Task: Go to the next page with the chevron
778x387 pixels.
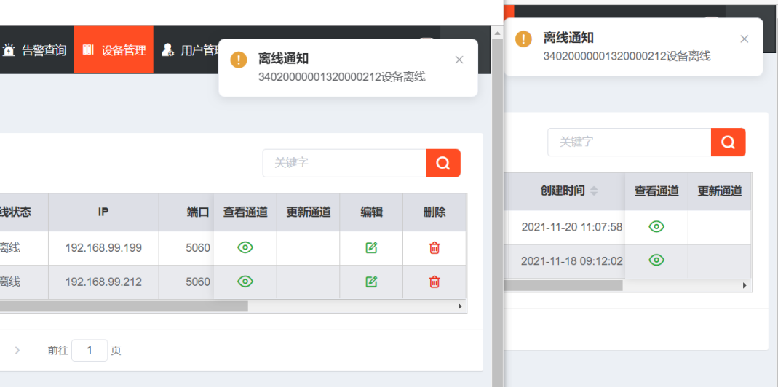Action: pyautogui.click(x=17, y=351)
